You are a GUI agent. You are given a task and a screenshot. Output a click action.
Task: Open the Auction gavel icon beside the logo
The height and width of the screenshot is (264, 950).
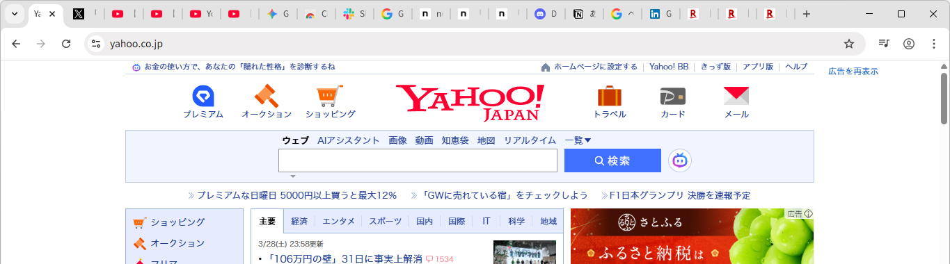point(267,96)
